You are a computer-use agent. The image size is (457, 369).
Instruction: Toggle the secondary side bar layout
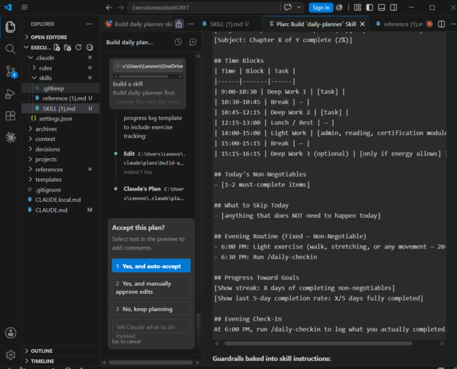[394, 8]
